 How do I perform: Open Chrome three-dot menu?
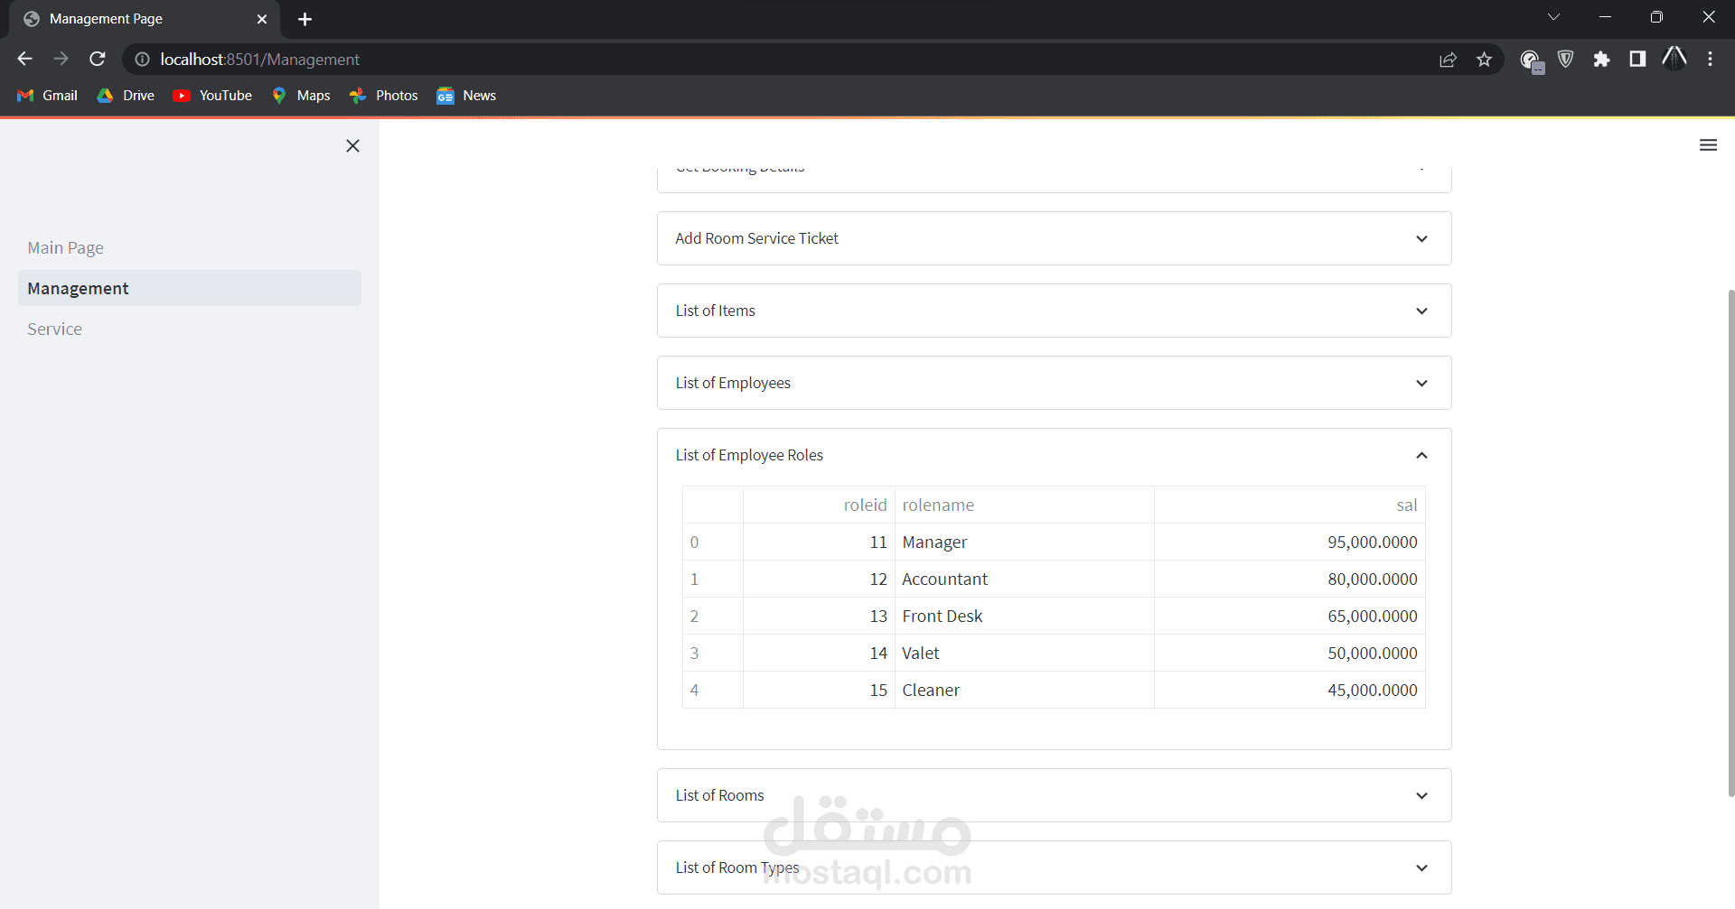tap(1710, 60)
